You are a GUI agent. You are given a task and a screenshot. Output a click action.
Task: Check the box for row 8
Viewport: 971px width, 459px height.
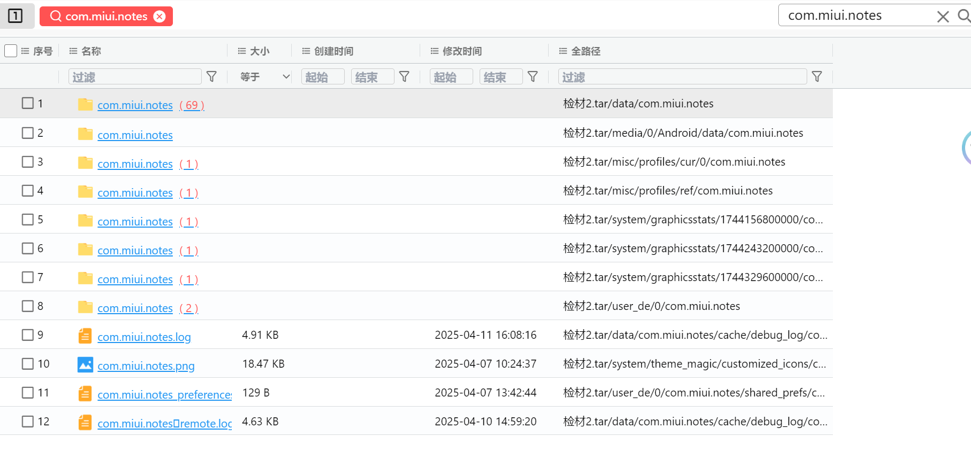[28, 306]
